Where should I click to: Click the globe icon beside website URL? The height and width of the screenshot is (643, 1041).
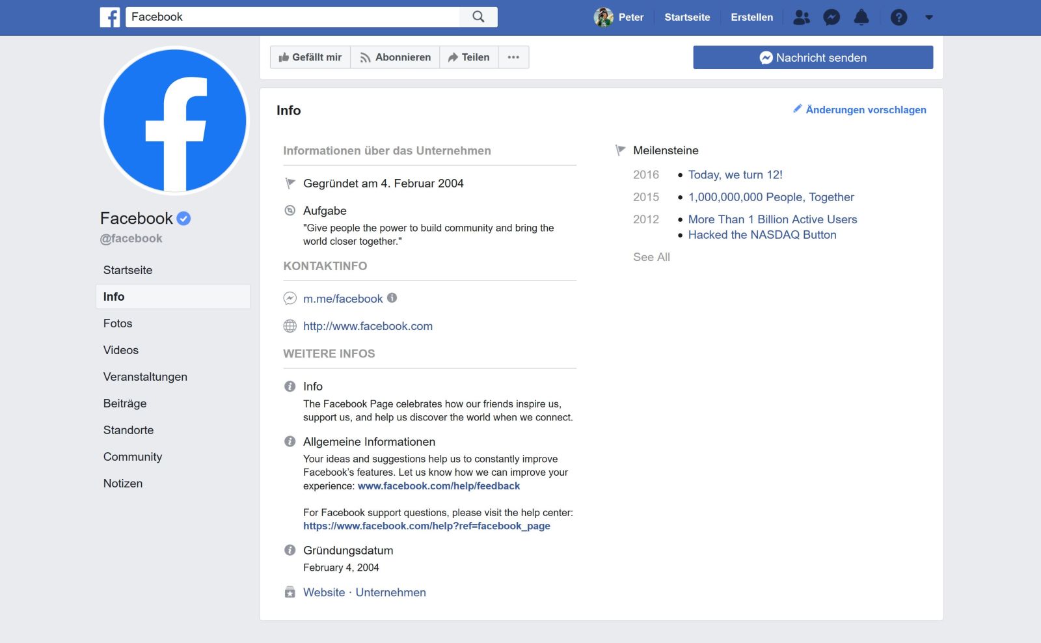[x=290, y=326]
